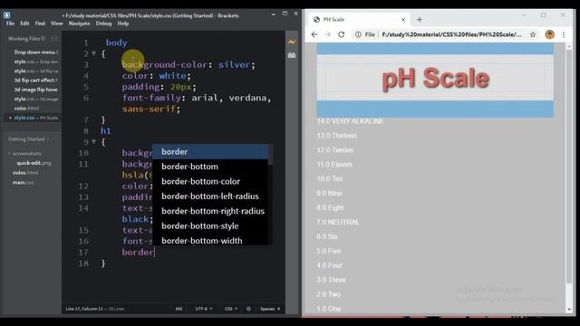
Task: Click the globe favicon on PH Scale tab
Action: tap(316, 20)
